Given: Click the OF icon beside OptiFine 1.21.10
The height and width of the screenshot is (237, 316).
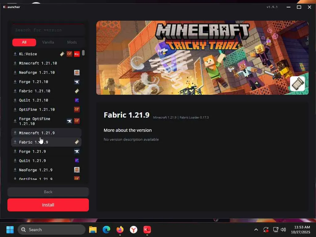Looking at the screenshot, I should click(77, 110).
